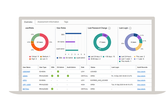Sort by the User Name column header
Image resolution: width=166 pixels, height=111 pixels.
pyautogui.click(x=27, y=67)
